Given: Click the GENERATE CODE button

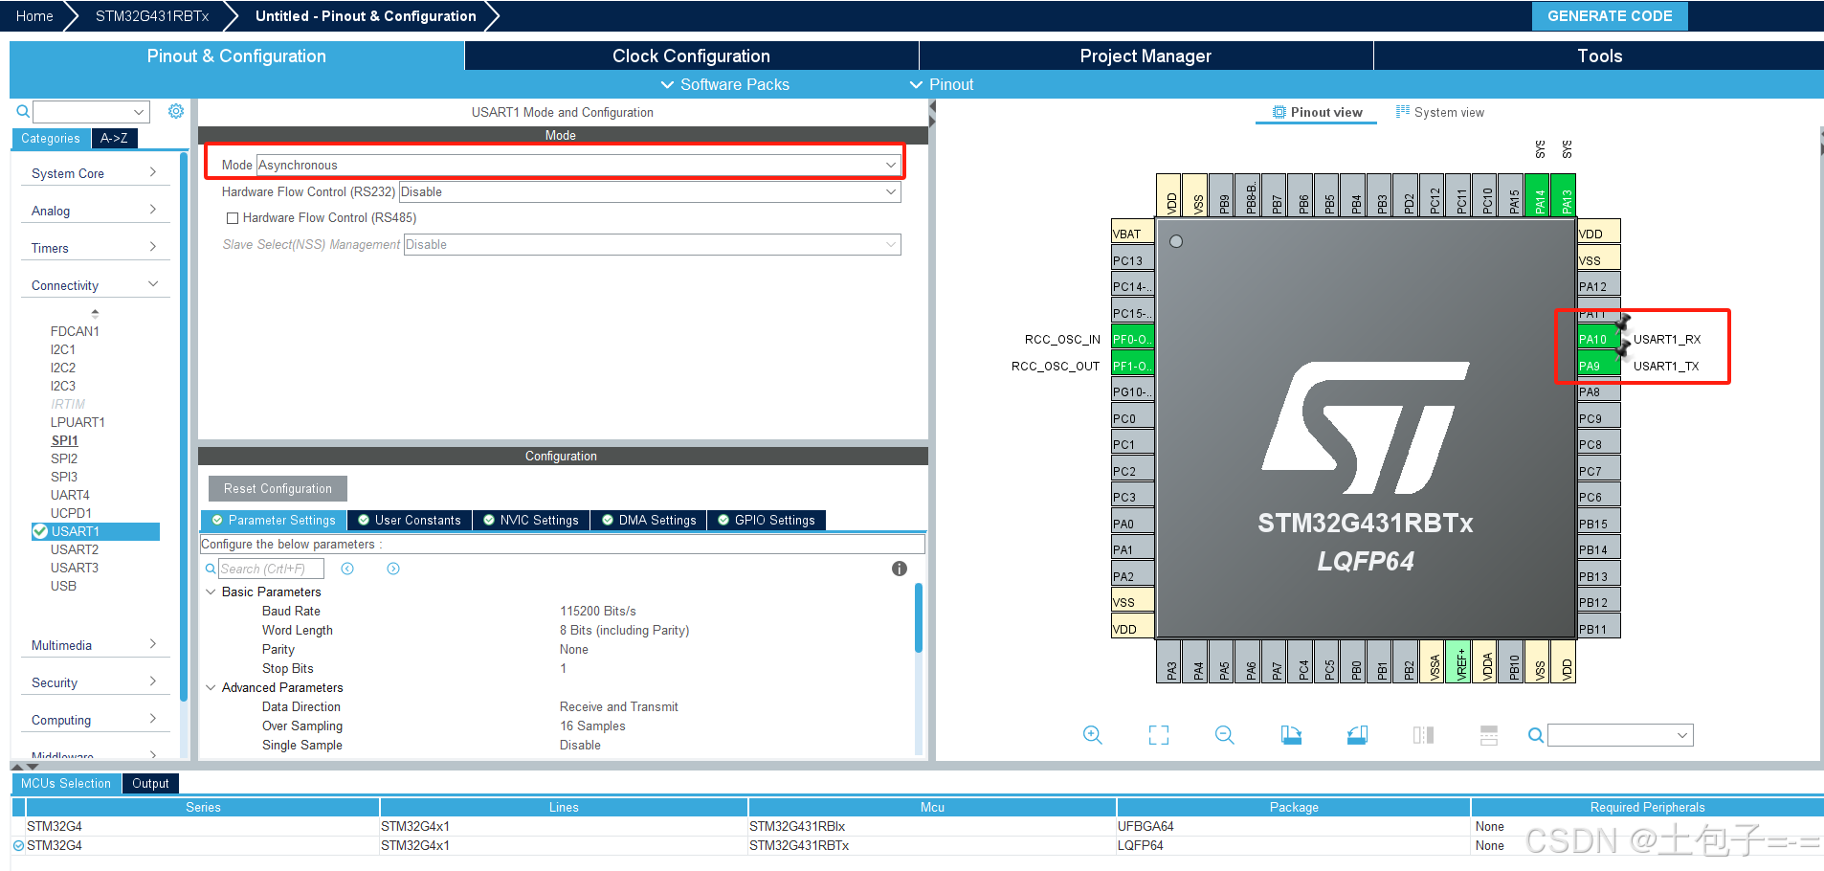Looking at the screenshot, I should (1610, 16).
